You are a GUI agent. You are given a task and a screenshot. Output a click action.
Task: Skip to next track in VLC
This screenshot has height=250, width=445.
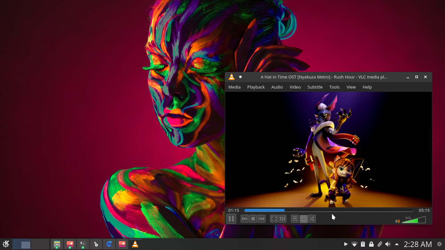[x=261, y=219]
